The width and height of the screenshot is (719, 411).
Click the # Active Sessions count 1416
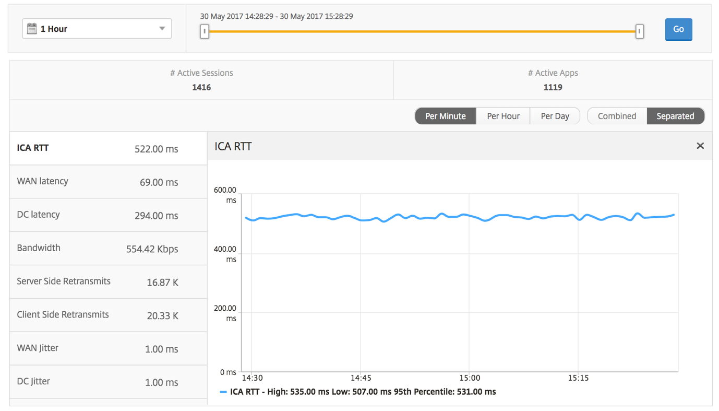pyautogui.click(x=201, y=87)
